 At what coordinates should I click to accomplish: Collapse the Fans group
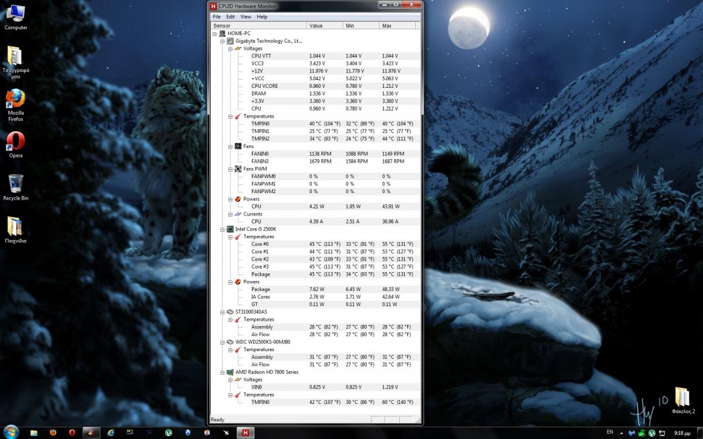230,146
